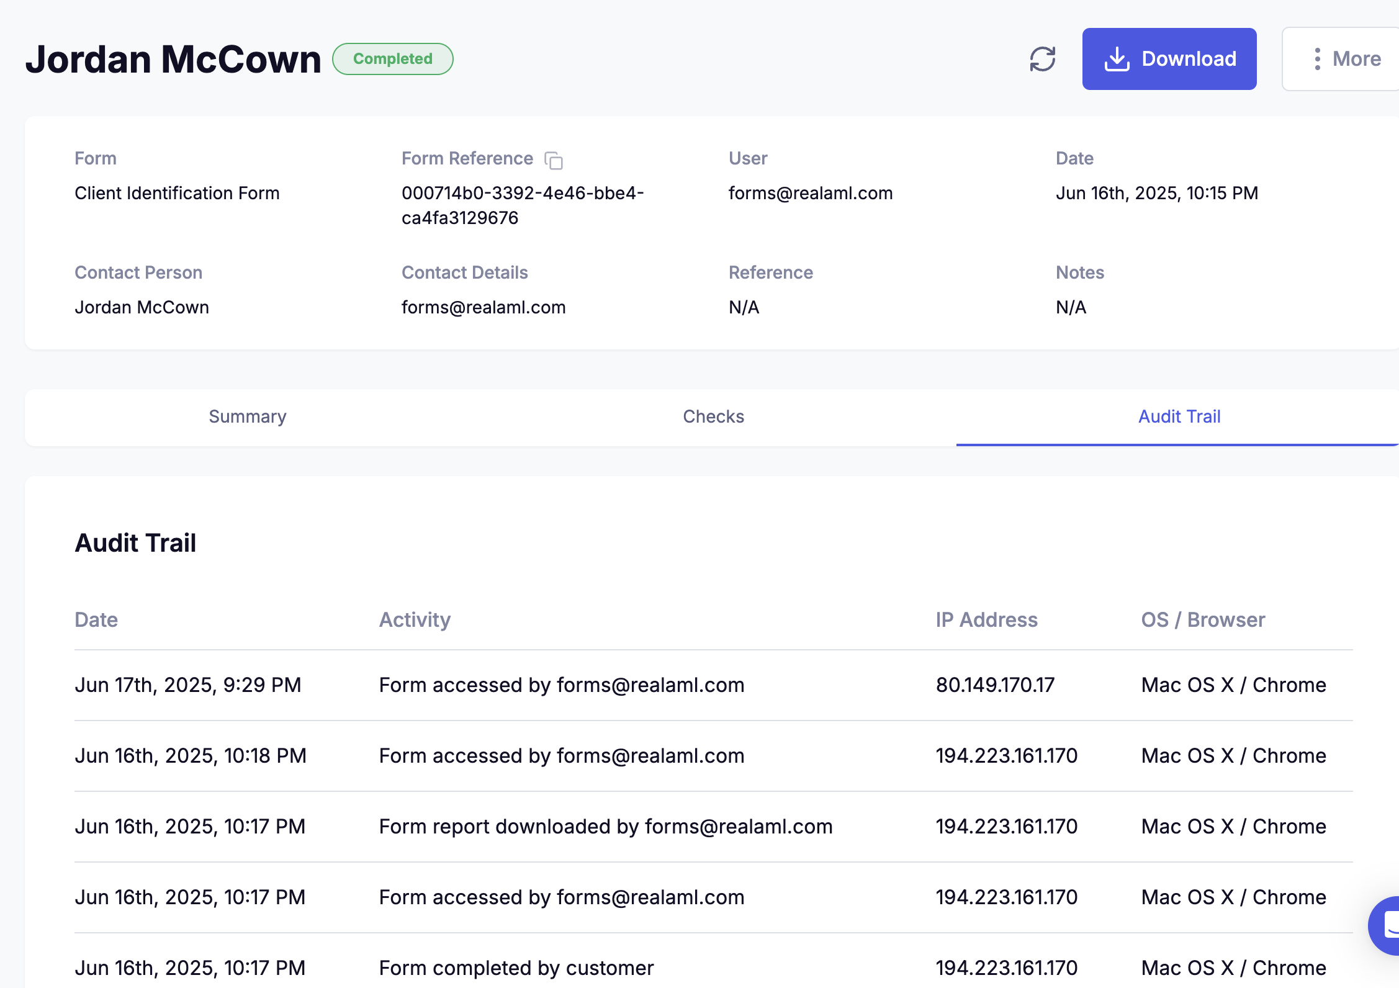Click the three-dot More icon
The width and height of the screenshot is (1399, 988).
click(x=1317, y=59)
